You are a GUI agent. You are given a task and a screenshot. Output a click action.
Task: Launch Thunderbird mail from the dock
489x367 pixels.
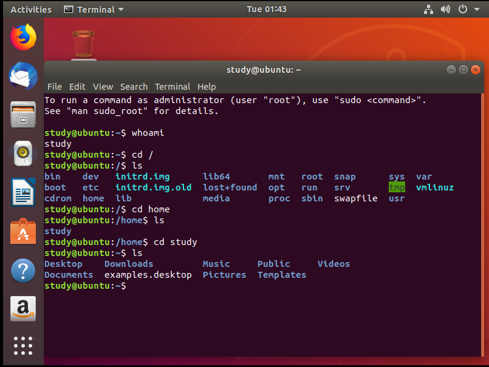pos(22,76)
